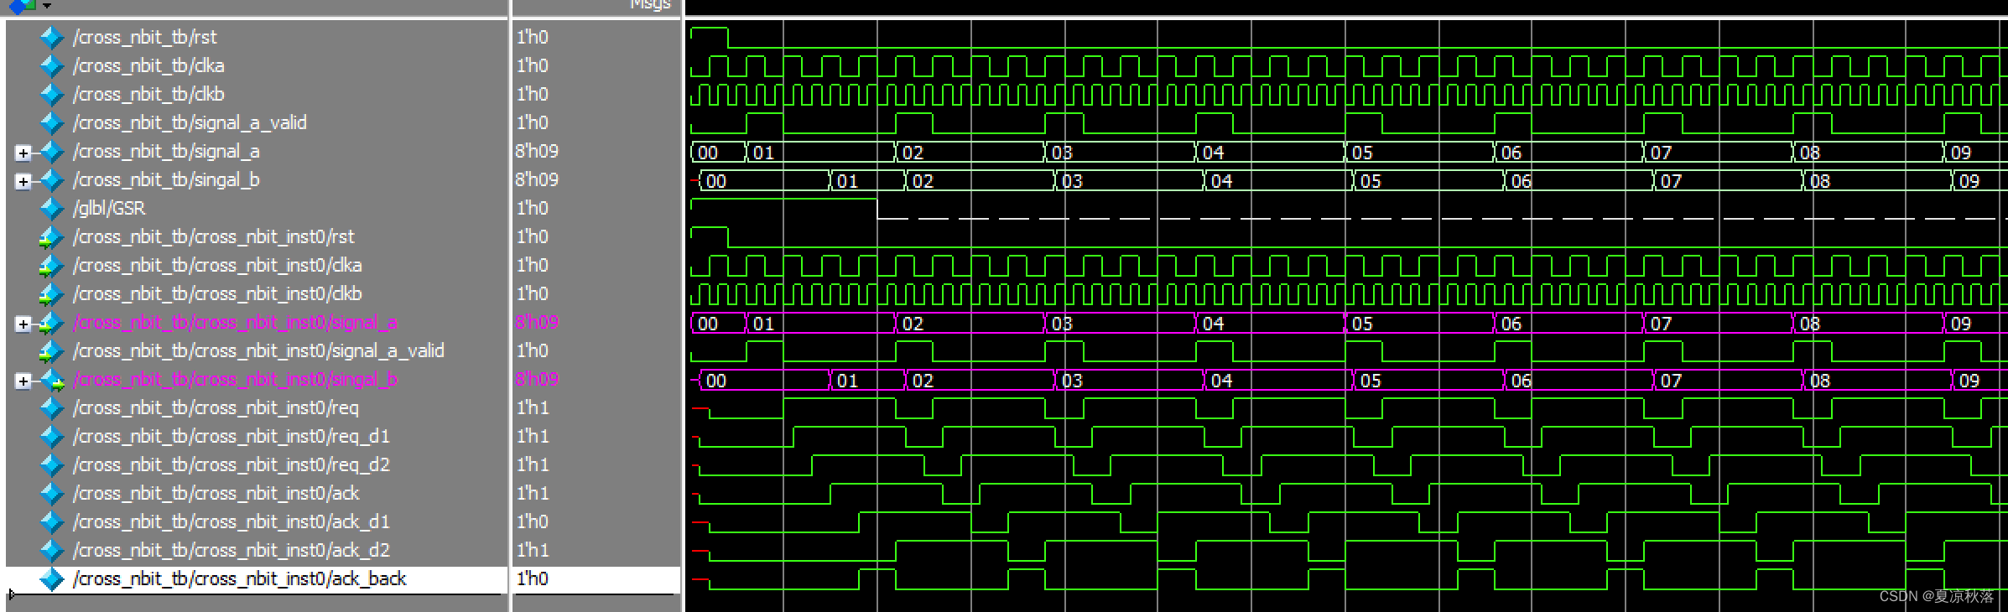
Task: Select the cross_nbit_inst0/req_d2 signal name
Action: pos(231,464)
